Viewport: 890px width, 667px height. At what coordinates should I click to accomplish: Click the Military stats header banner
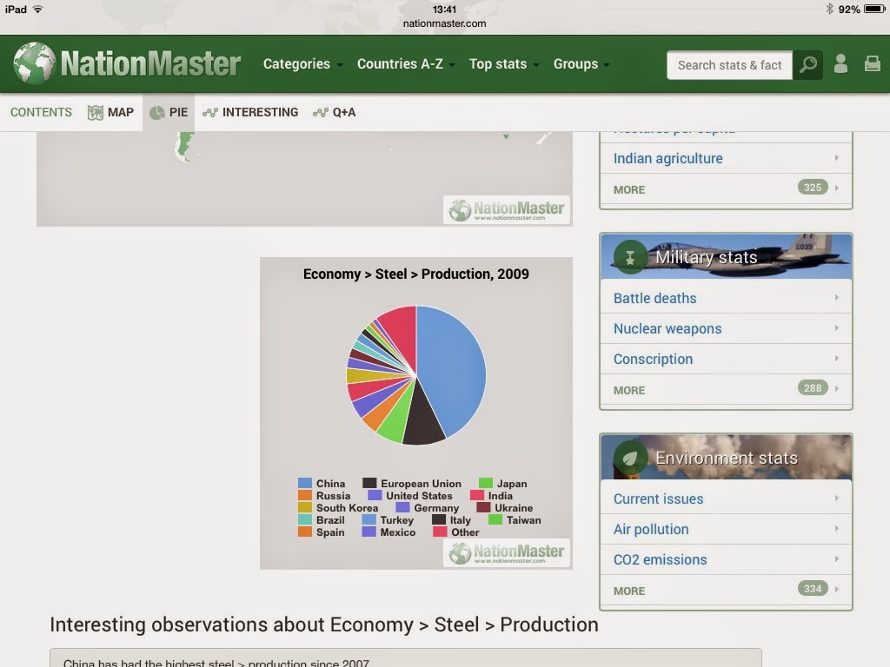726,256
